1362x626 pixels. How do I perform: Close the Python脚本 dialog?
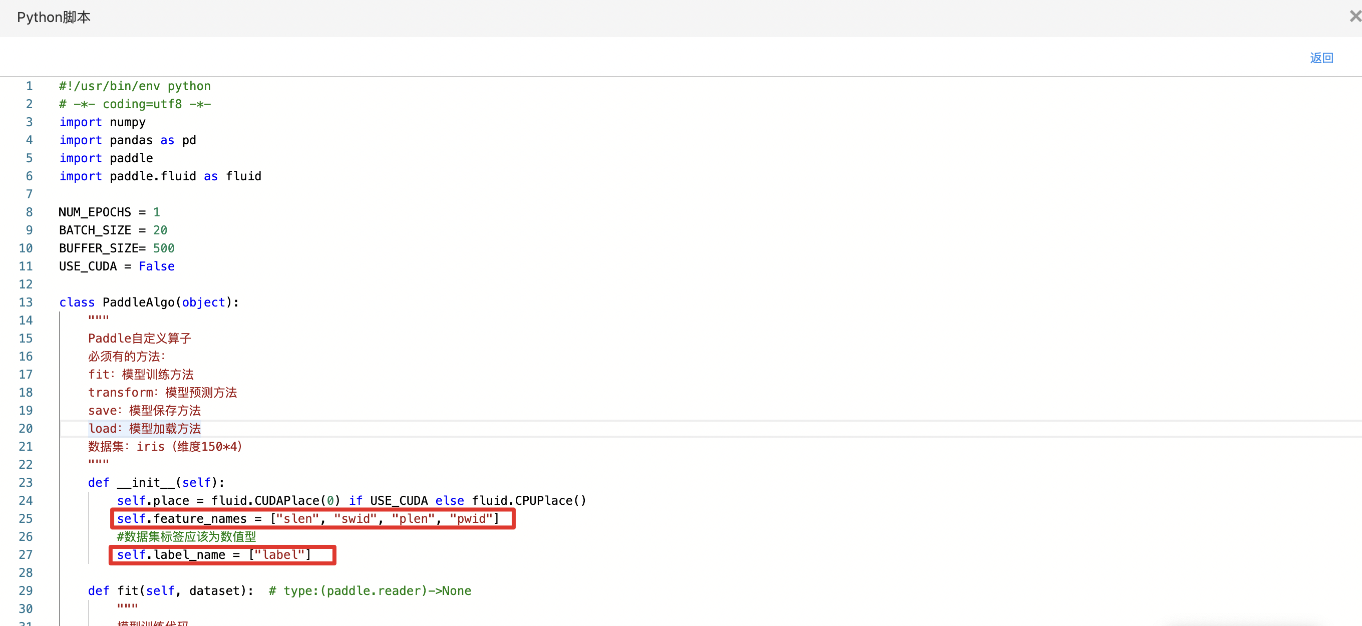click(1354, 17)
